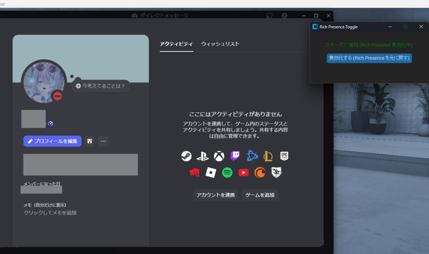The width and height of the screenshot is (429, 254).
Task: Click the Crunchyroll icon
Action: 260,172
